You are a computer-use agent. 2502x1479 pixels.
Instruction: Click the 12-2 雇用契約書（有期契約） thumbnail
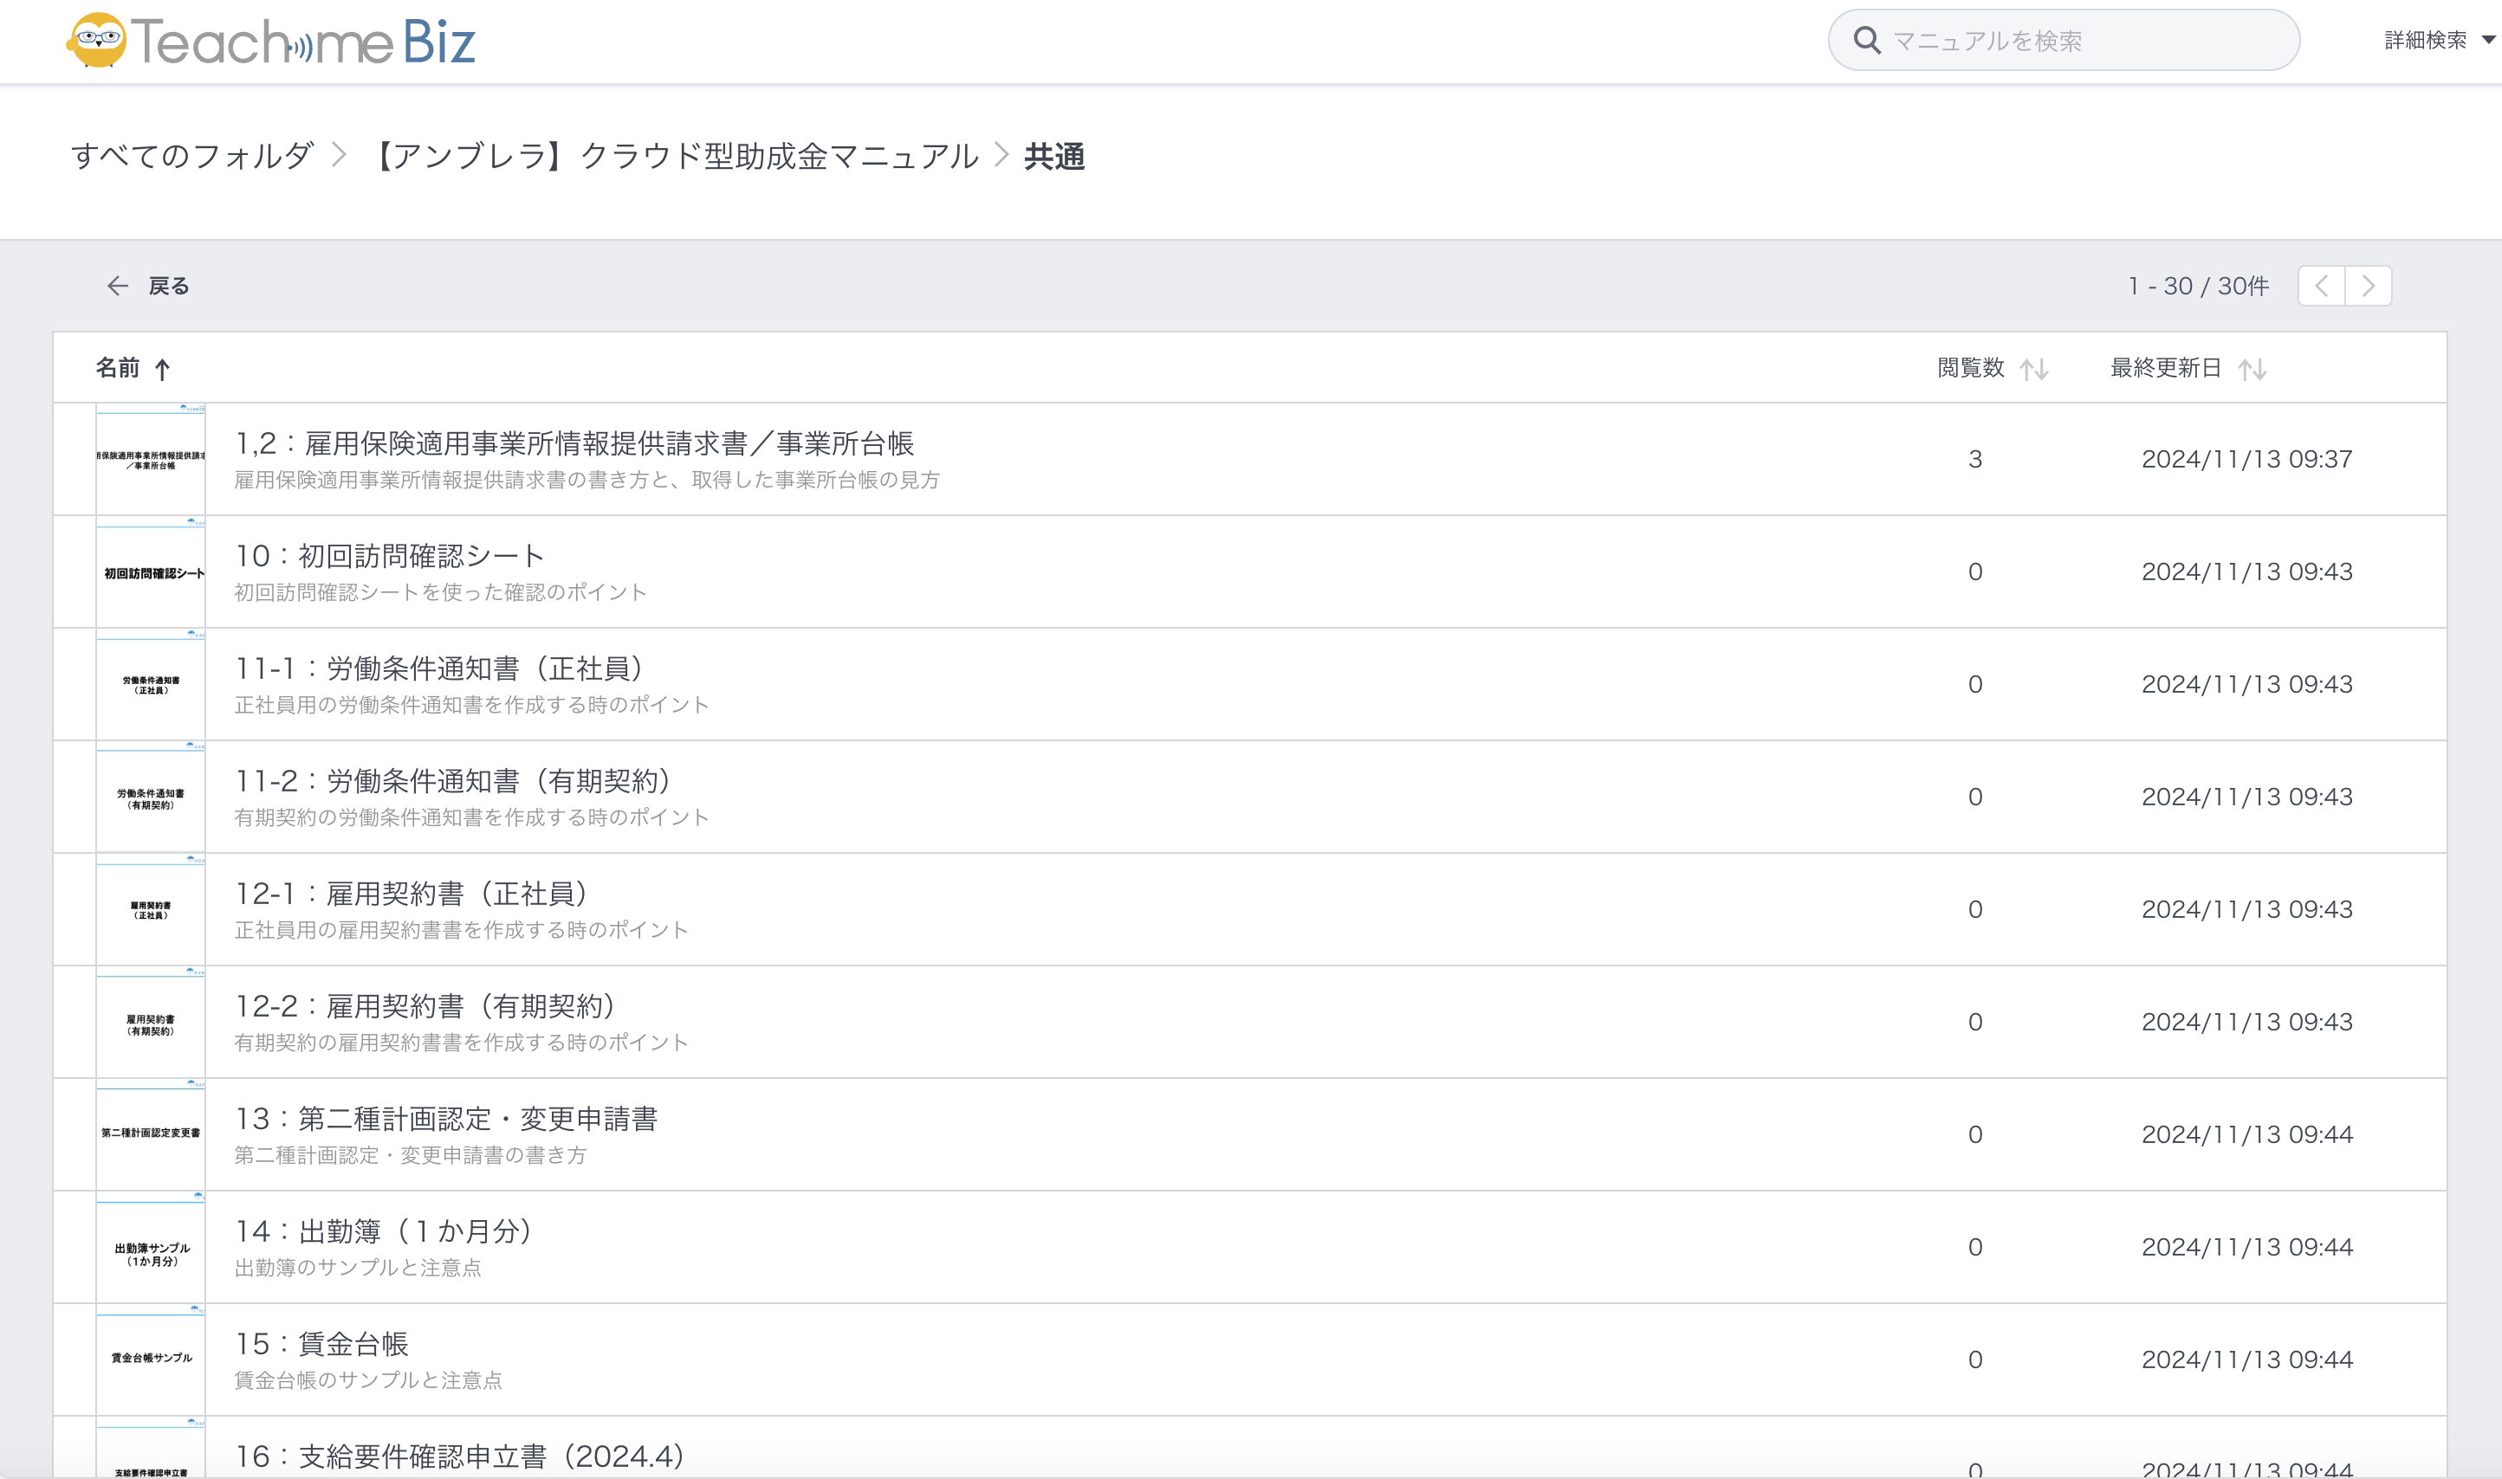(151, 1023)
